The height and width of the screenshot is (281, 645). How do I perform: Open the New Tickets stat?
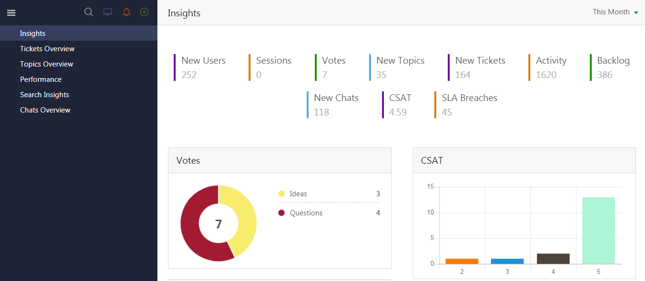pos(480,67)
